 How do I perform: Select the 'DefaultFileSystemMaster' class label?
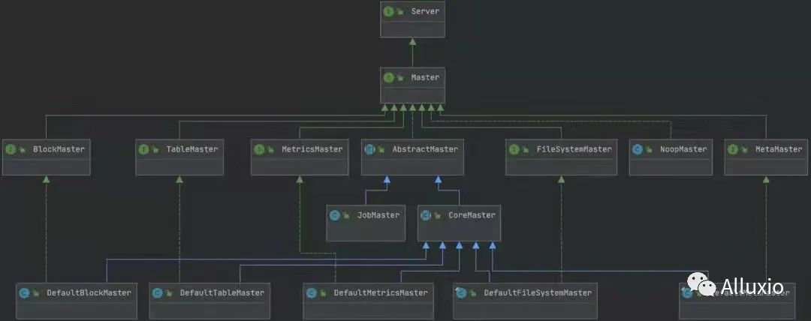click(x=538, y=293)
